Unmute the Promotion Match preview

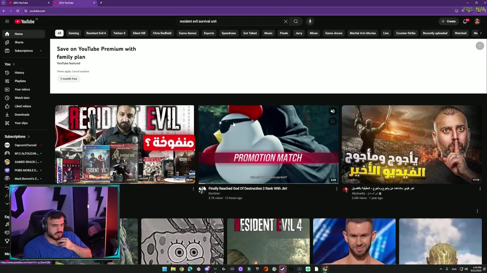[333, 111]
